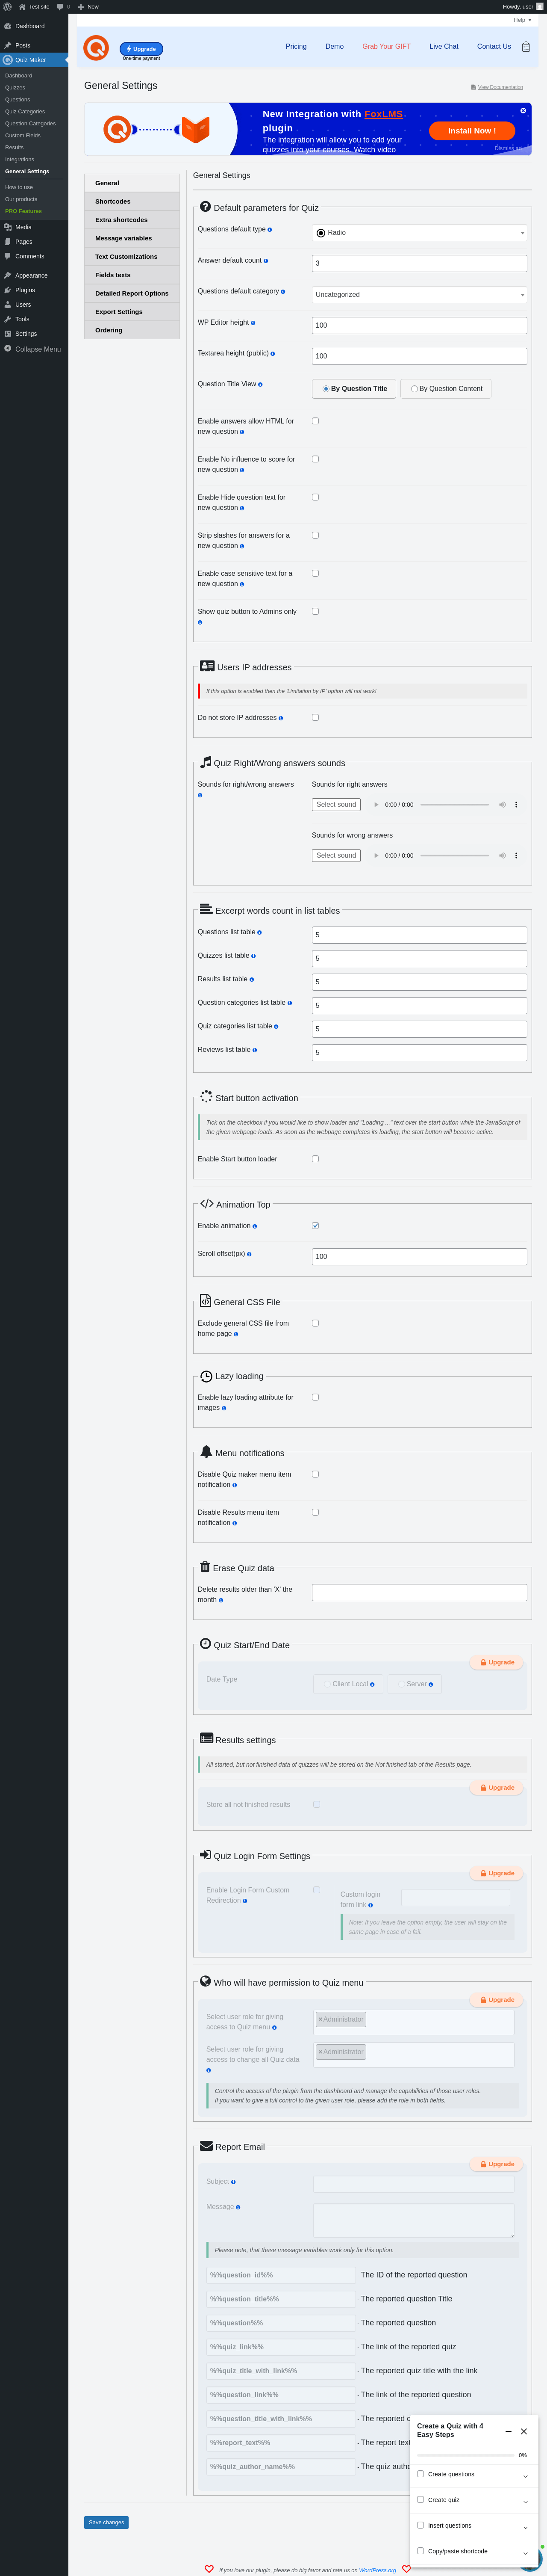The image size is (547, 2576).
Task: Open the Posts sidebar item
Action: [34, 45]
